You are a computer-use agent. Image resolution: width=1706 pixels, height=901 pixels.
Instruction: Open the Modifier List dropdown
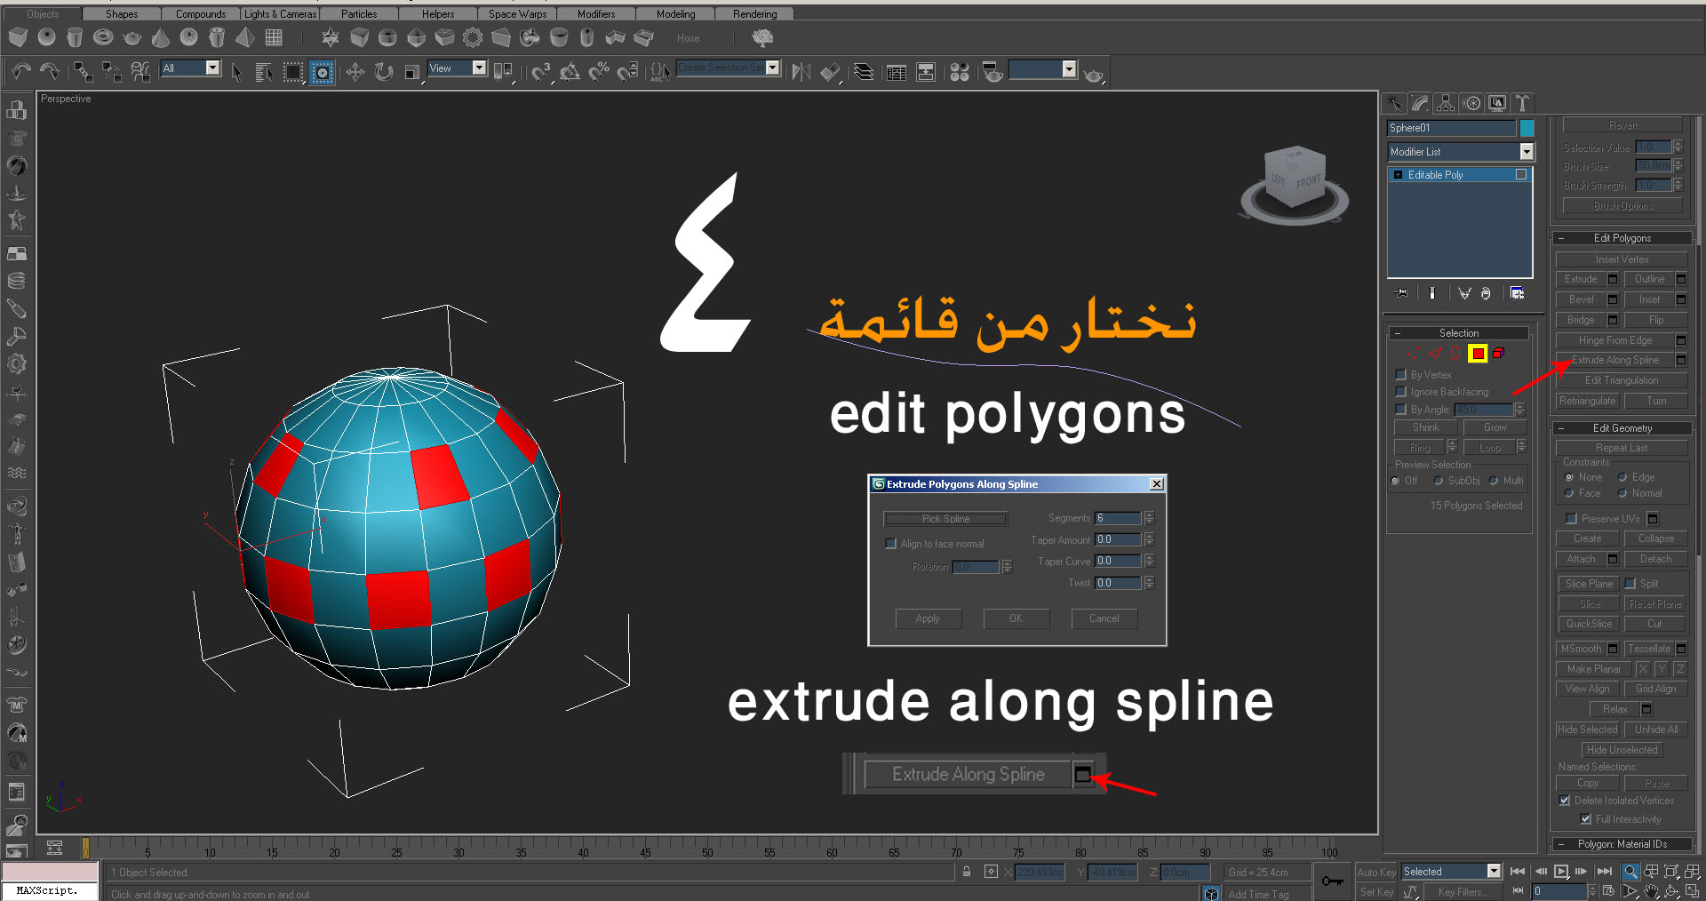[x=1527, y=152]
